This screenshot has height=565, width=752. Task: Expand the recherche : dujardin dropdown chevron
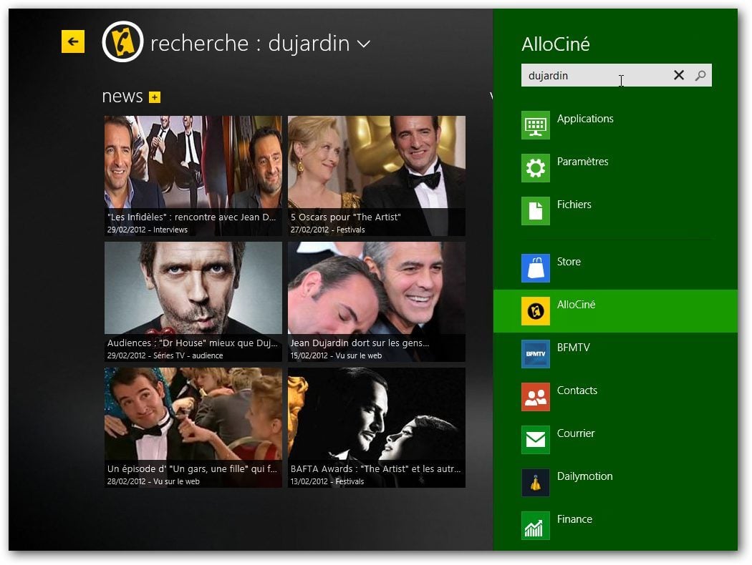click(364, 44)
